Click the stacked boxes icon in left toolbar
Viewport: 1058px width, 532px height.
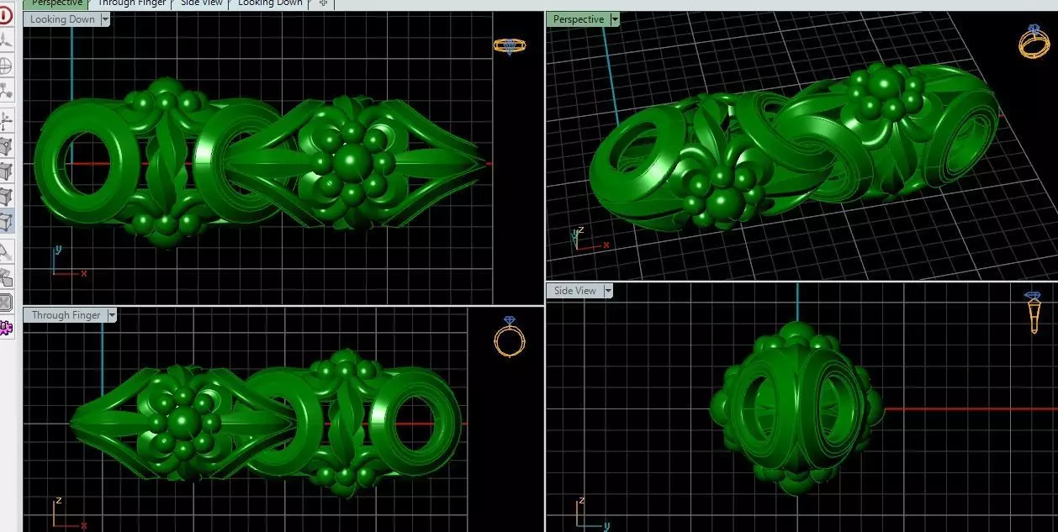tap(6, 276)
